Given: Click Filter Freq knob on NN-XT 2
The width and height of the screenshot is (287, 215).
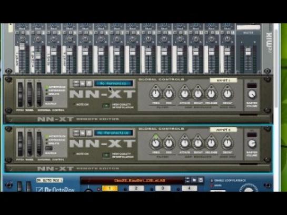Looking at the screenshot, I should click(x=156, y=143).
